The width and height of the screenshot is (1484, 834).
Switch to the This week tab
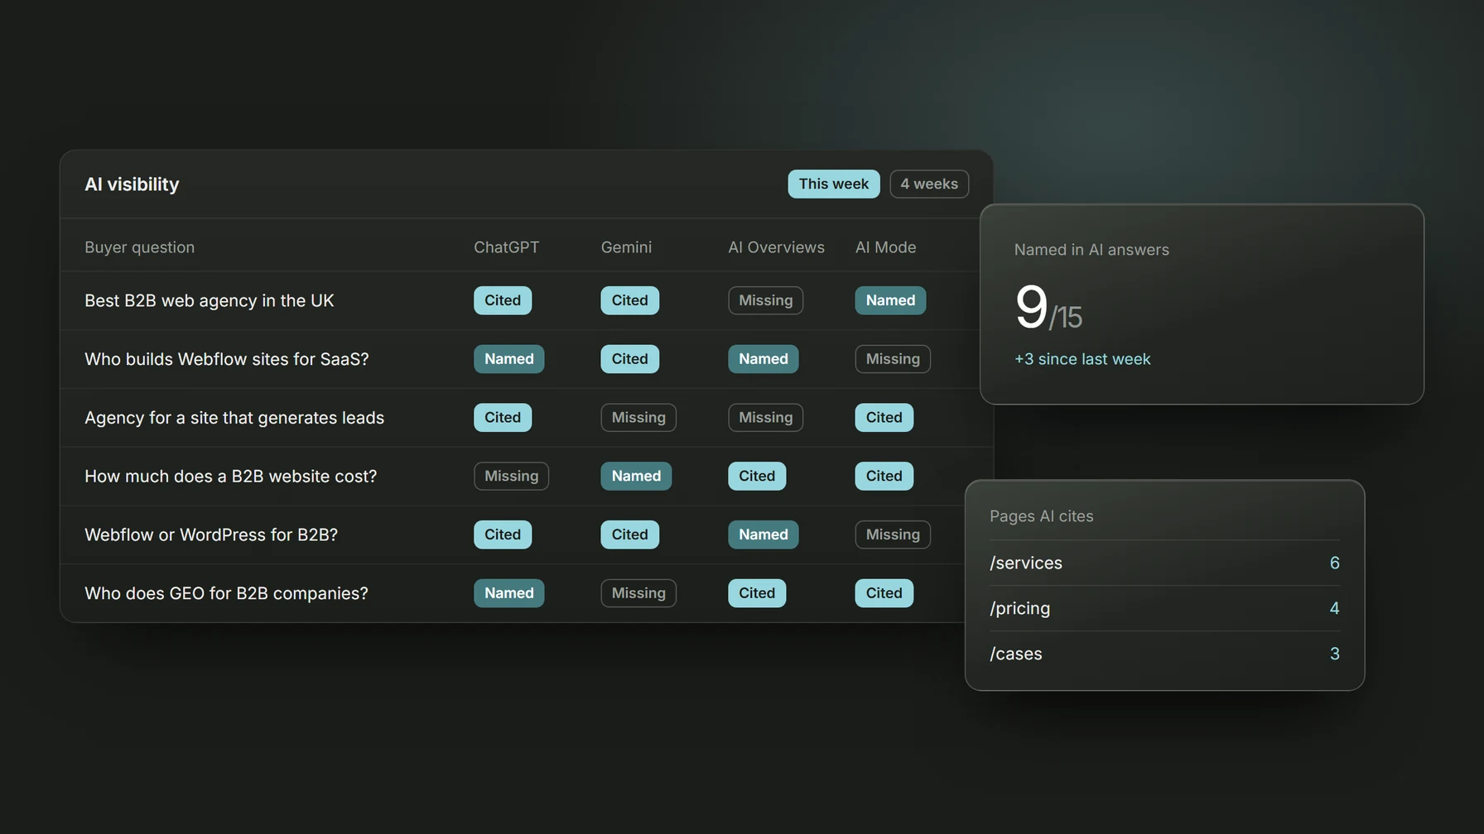pyautogui.click(x=833, y=184)
